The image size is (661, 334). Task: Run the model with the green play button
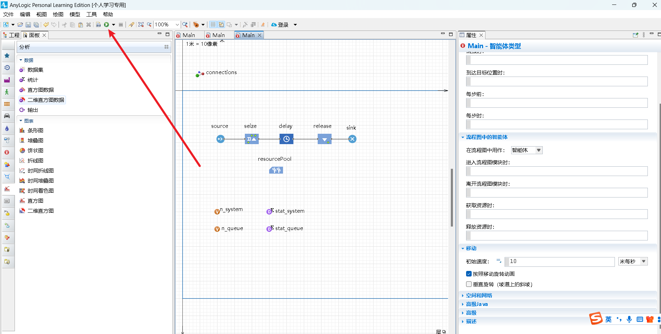(106, 25)
